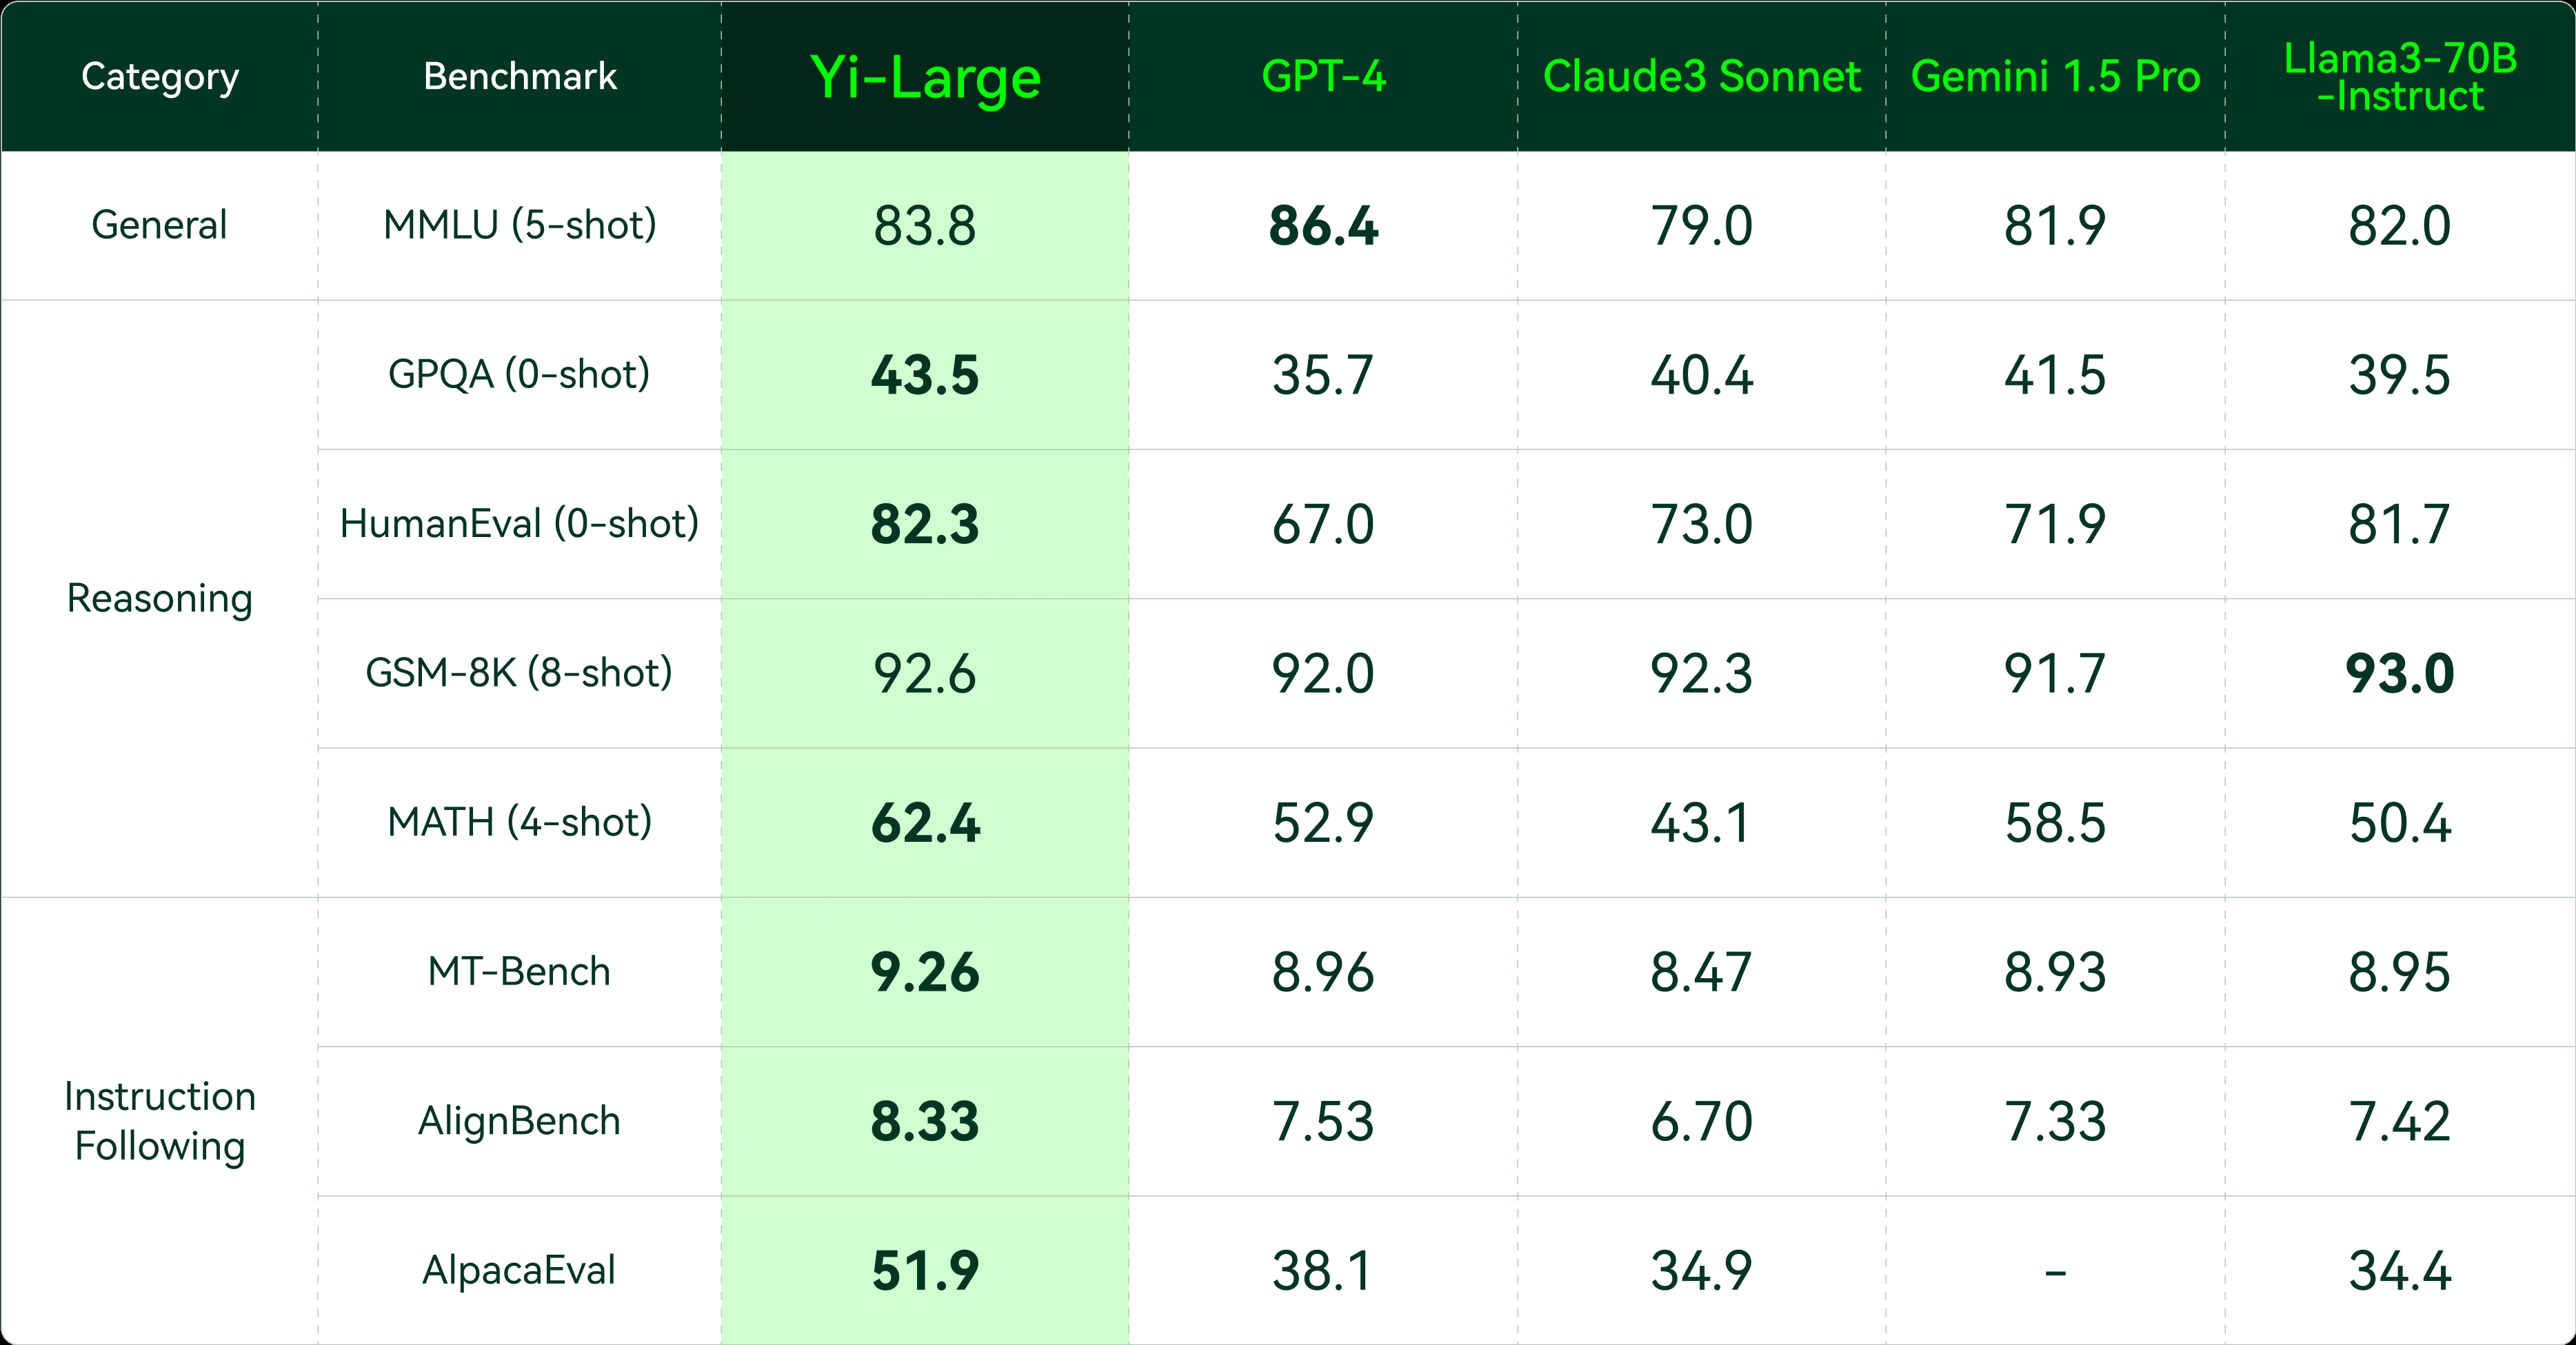The height and width of the screenshot is (1345, 2576).
Task: Click the Instruction Following category label
Action: click(160, 1121)
